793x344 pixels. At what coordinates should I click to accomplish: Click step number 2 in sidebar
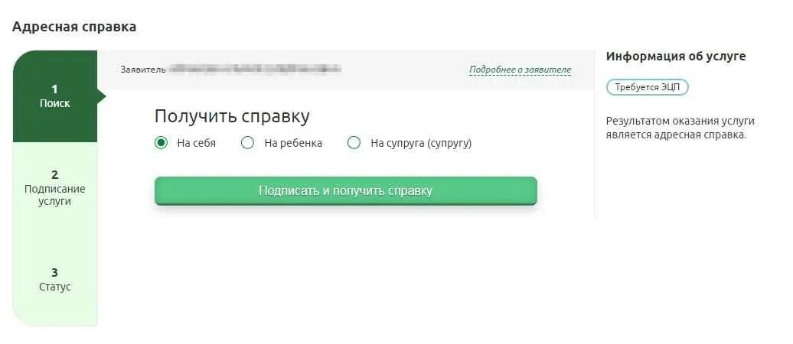point(54,175)
